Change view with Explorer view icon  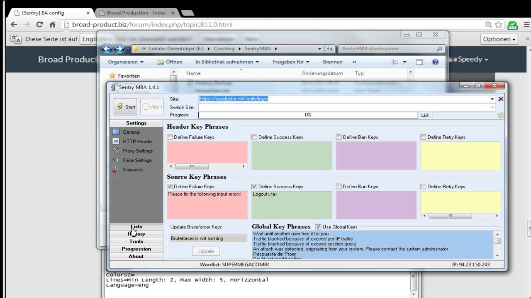tap(395, 62)
